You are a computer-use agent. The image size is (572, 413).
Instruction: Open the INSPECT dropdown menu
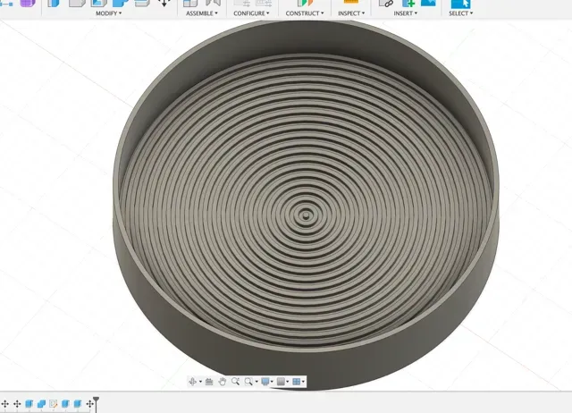tap(351, 13)
